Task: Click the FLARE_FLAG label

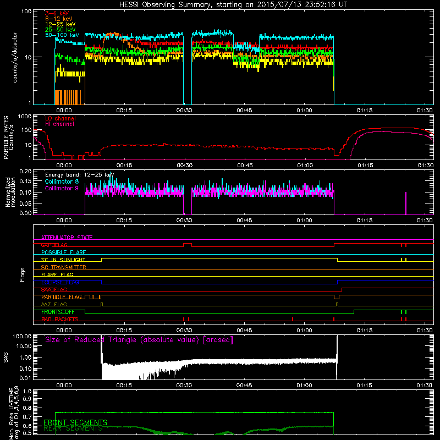Action: point(57,274)
